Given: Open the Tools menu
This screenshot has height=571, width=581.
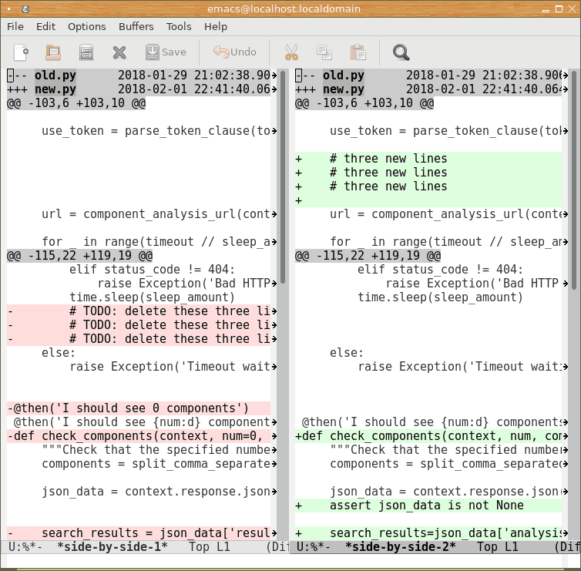Looking at the screenshot, I should pos(179,27).
